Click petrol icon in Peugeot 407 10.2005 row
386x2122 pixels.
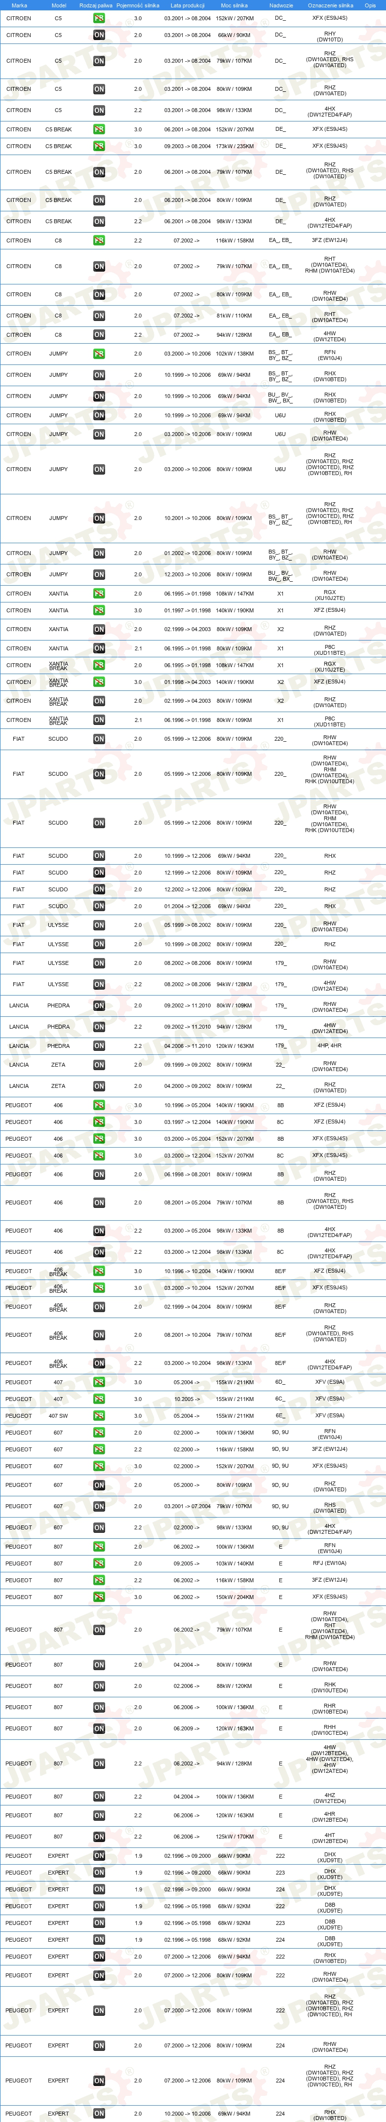(x=99, y=1399)
